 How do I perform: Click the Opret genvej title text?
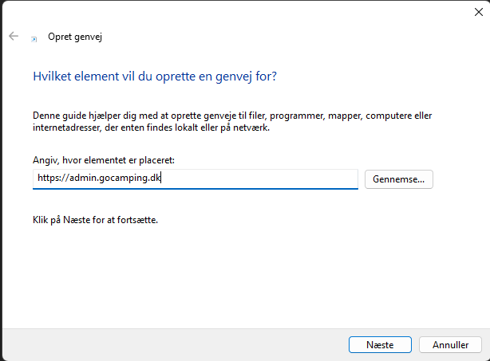pos(75,37)
